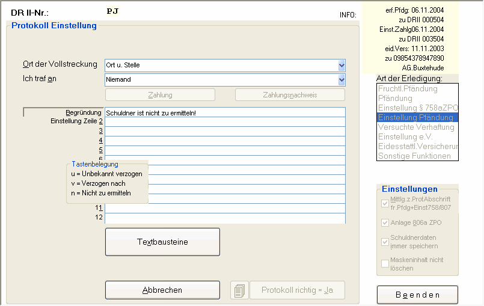Image resolution: width=484 pixels, height=306 pixels.
Task: Pick Sonstige Funktionen from the list
Action: (x=415, y=156)
